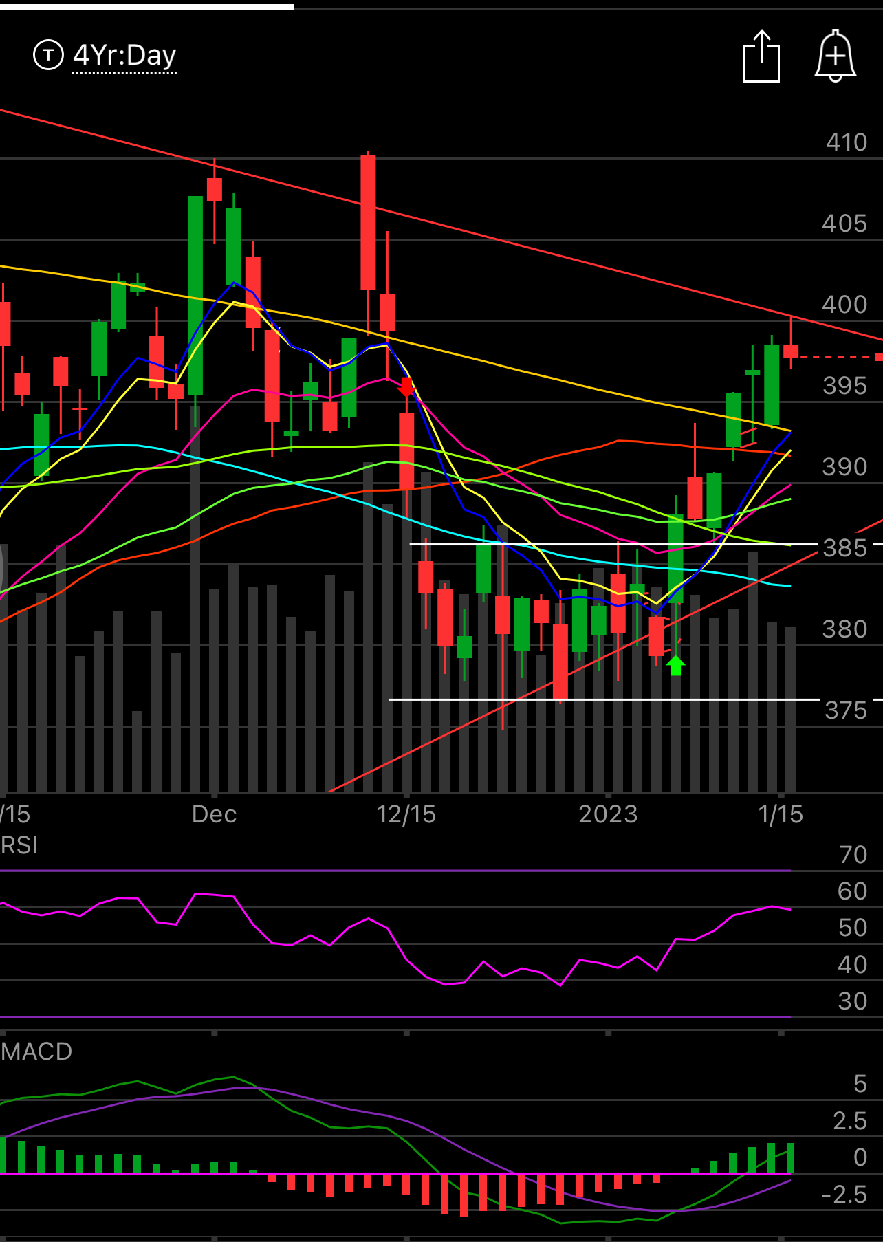The height and width of the screenshot is (1242, 883).
Task: Tap the 410 price axis label
Action: click(x=847, y=142)
